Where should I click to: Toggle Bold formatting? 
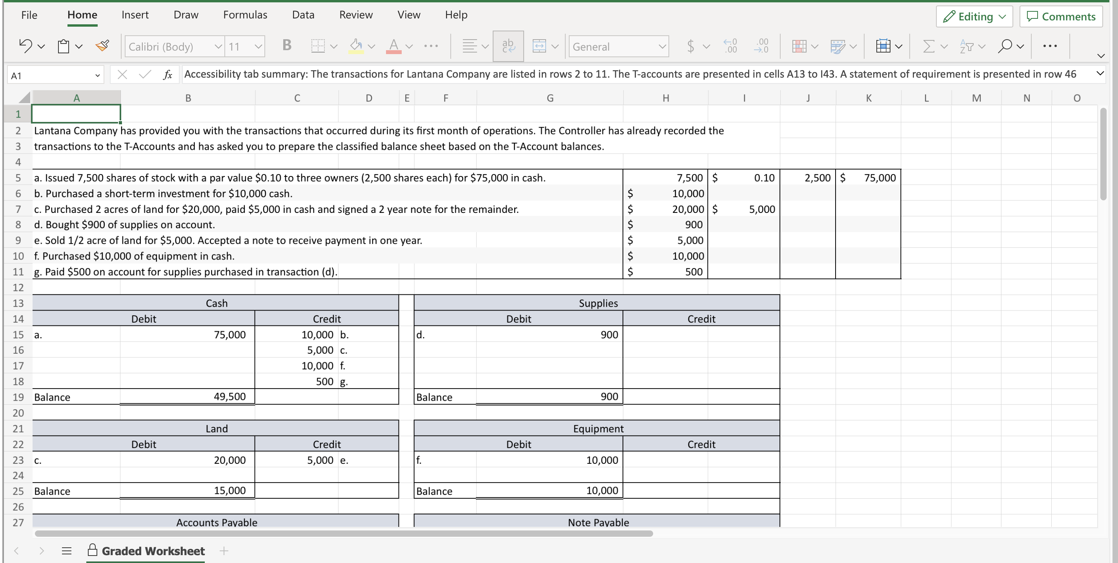tap(286, 45)
